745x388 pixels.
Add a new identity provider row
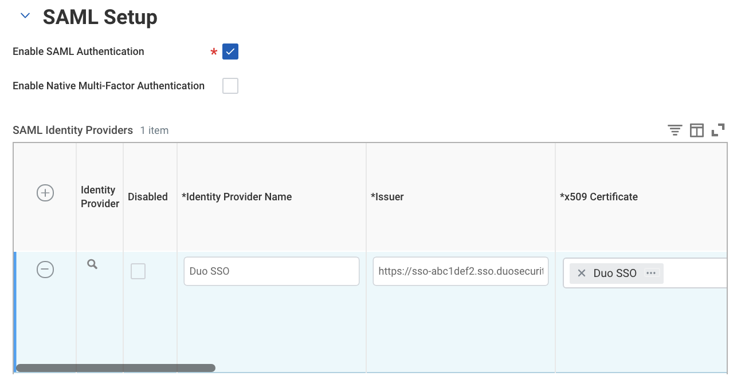[45, 193]
